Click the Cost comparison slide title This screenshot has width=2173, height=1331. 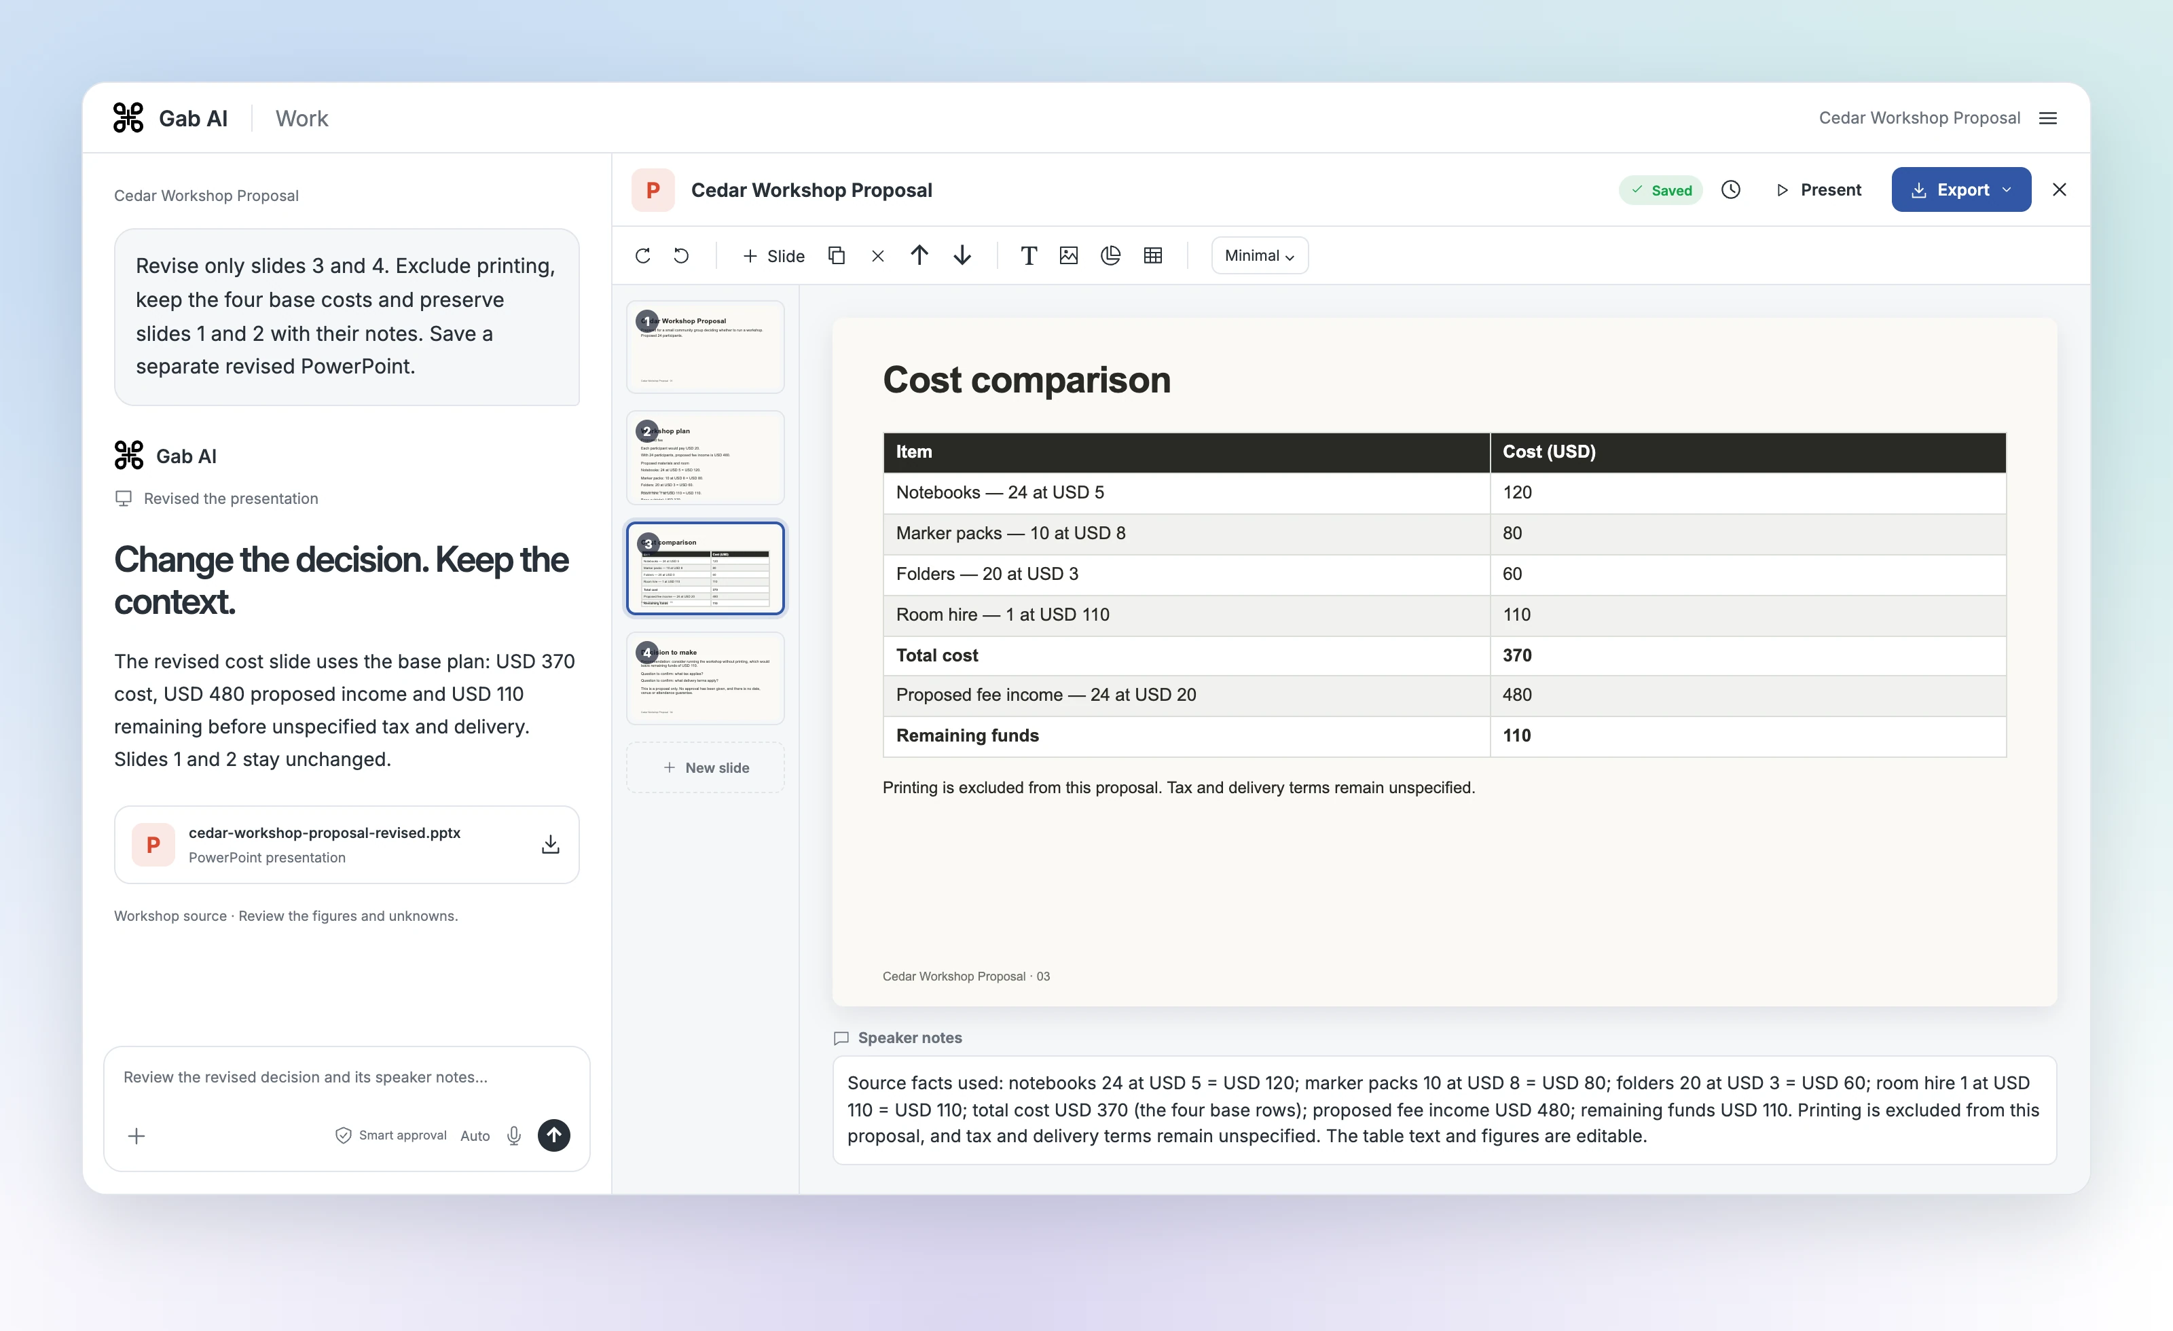coord(1027,380)
